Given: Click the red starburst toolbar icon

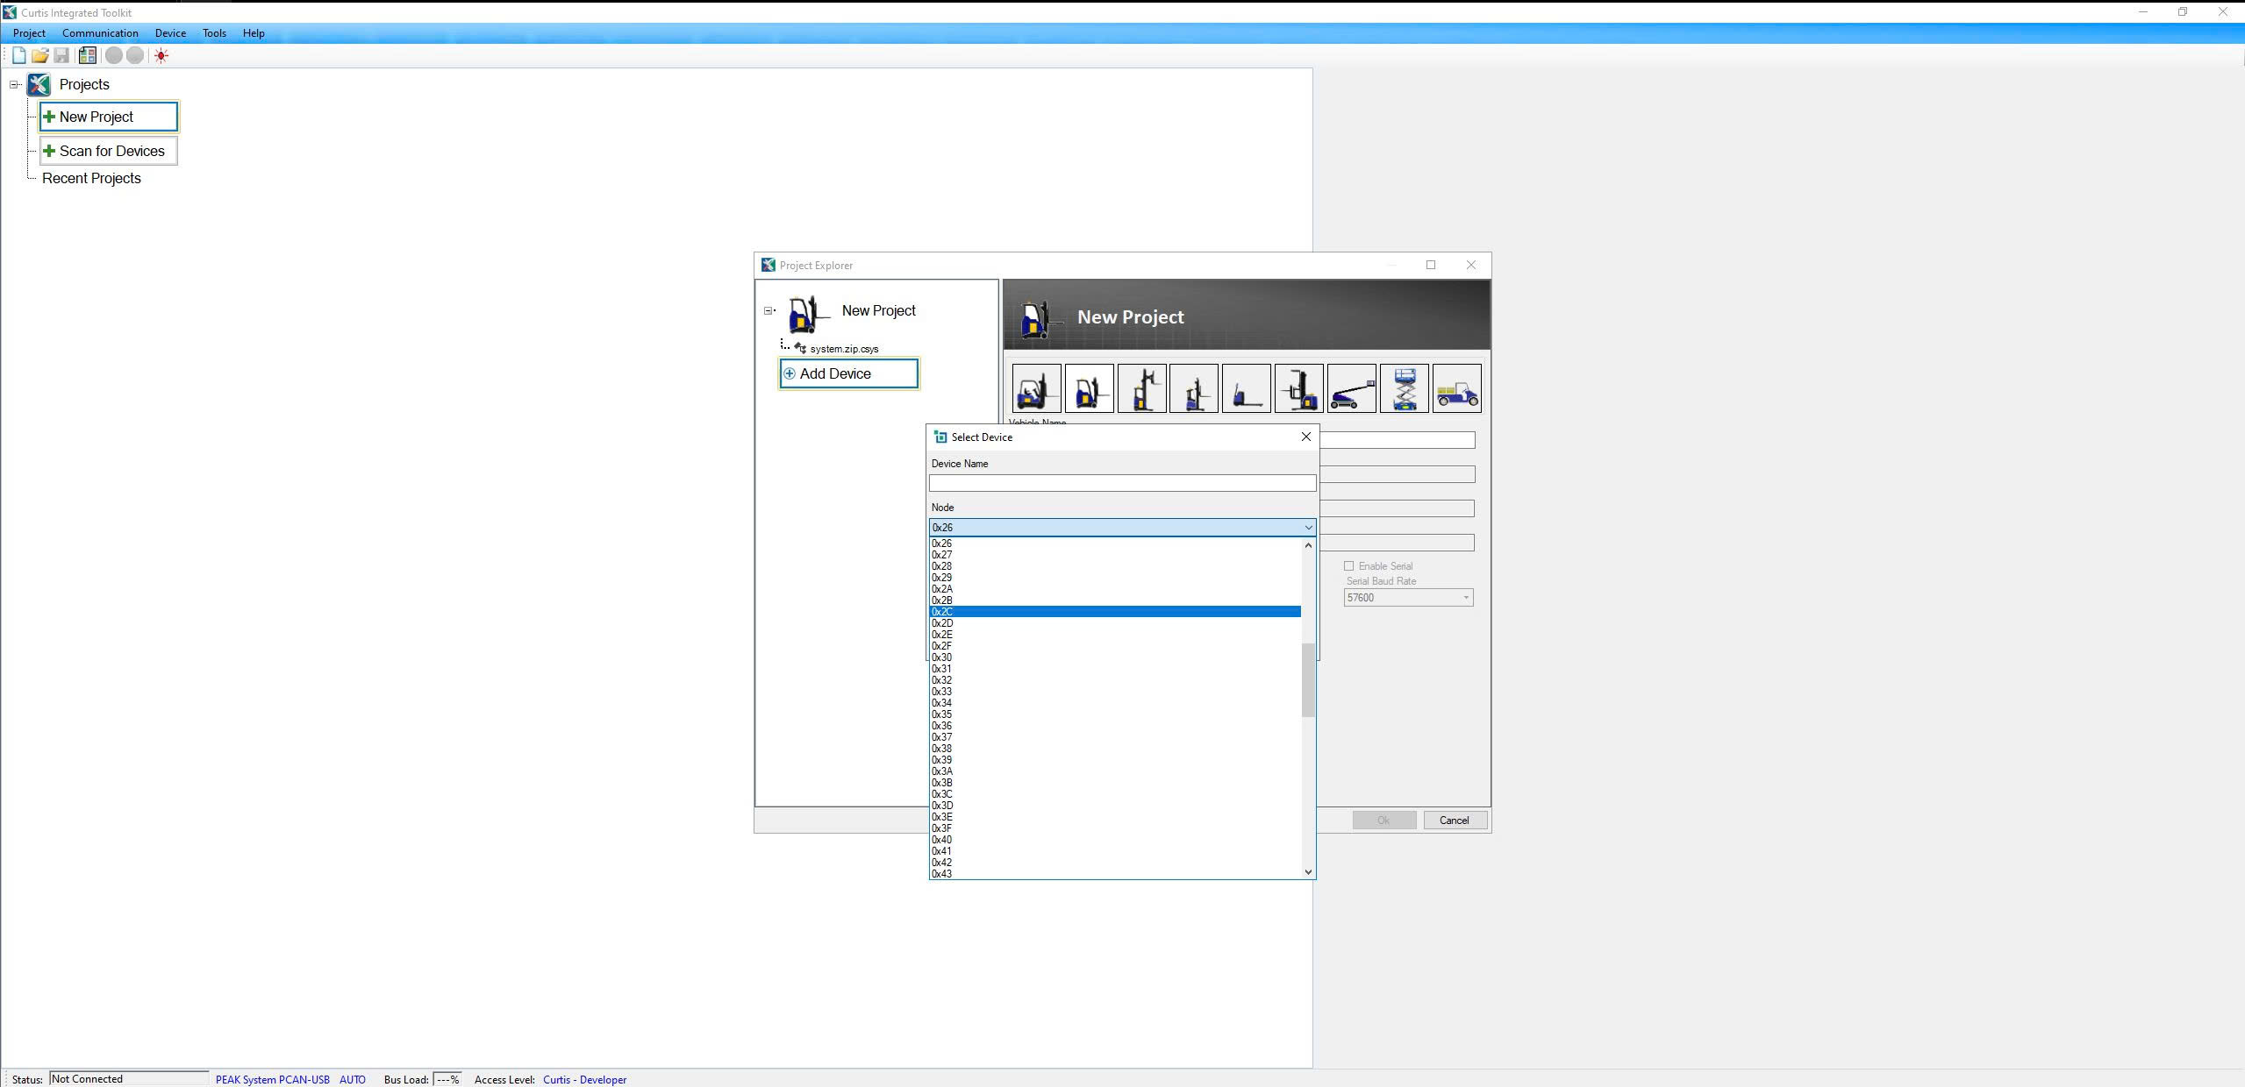Looking at the screenshot, I should (x=161, y=55).
